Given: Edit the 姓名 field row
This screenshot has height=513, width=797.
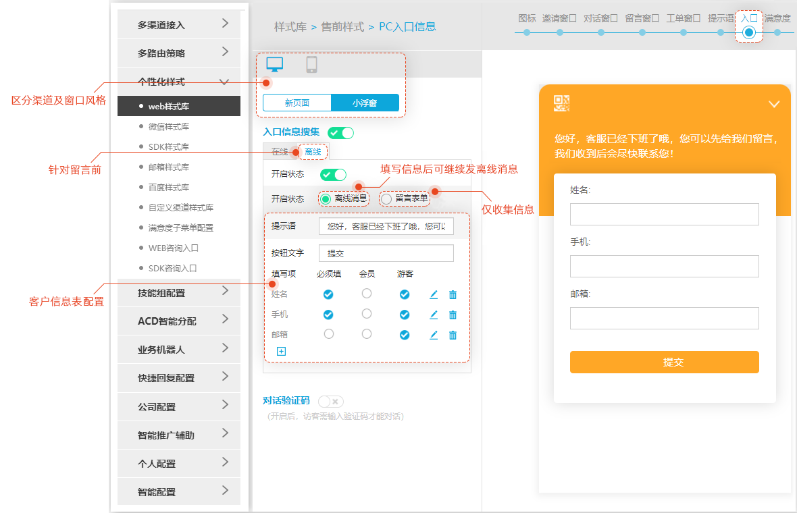Looking at the screenshot, I should tap(434, 294).
